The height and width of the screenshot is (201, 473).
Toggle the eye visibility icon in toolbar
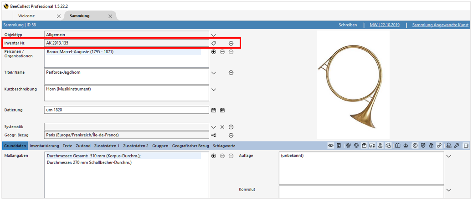pyautogui.click(x=331, y=146)
